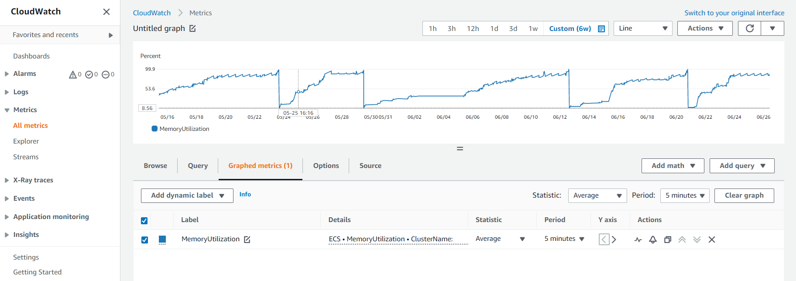Edit the MemoryUtilization label
The width and height of the screenshot is (796, 281).
(x=247, y=240)
